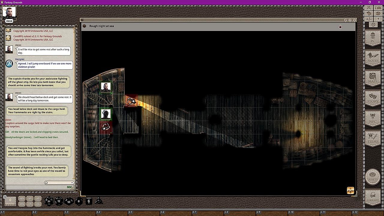Open the Assets sidebar button

coord(373,176)
